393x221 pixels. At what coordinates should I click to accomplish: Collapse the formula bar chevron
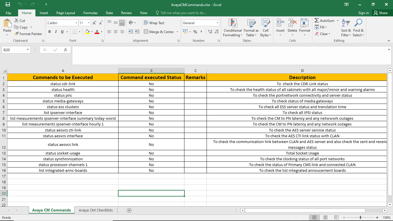389,49
